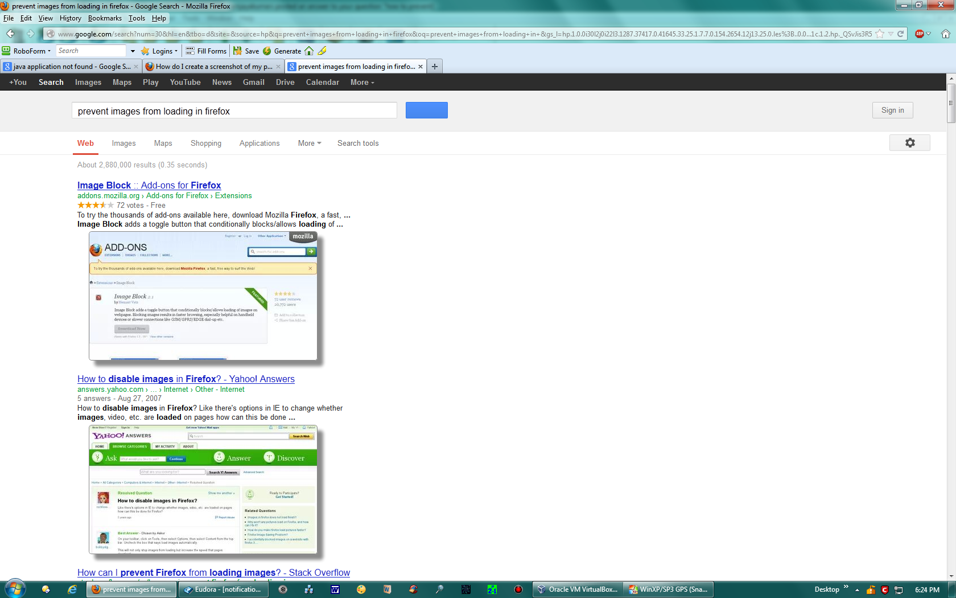Open a new tab with plus button
Image resolution: width=956 pixels, height=598 pixels.
click(x=435, y=67)
